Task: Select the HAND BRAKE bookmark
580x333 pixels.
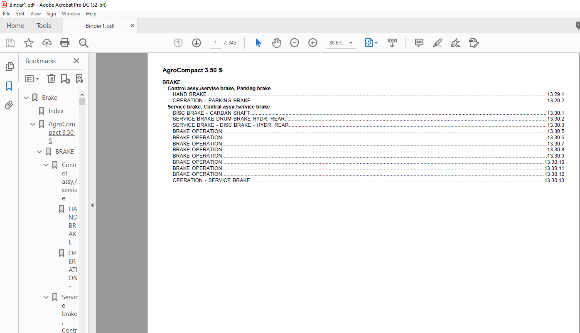Action: pyautogui.click(x=73, y=225)
